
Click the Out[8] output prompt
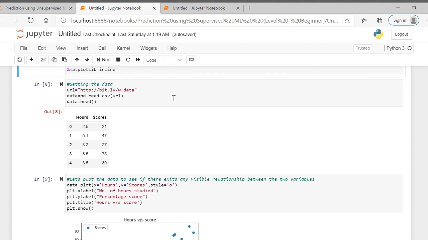coord(53,112)
